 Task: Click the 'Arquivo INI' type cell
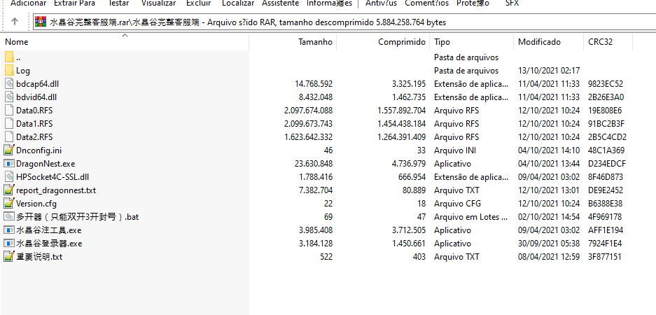(x=455, y=150)
